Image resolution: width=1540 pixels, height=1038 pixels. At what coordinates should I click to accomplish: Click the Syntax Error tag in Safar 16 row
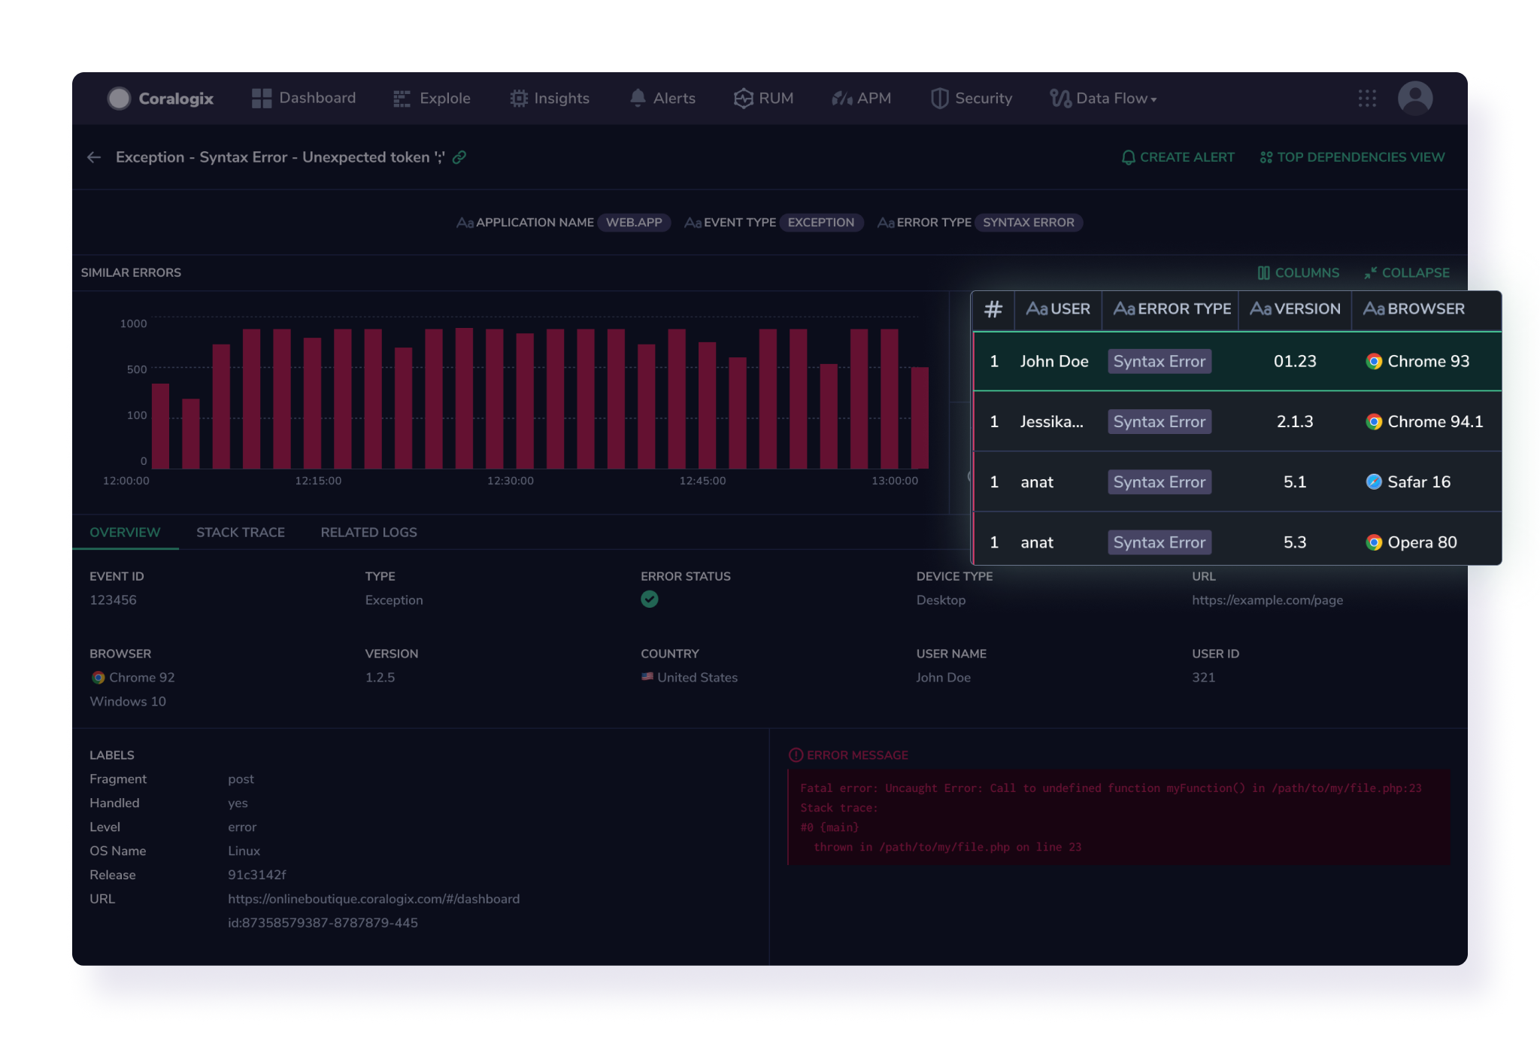(x=1160, y=482)
